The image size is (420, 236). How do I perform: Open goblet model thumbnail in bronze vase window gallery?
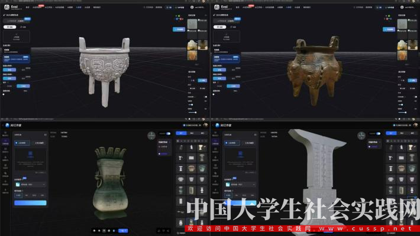tap(202, 147)
